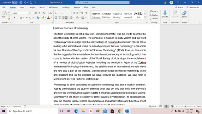
Task: Increase font size with grow icon
Action: pos(36,13)
